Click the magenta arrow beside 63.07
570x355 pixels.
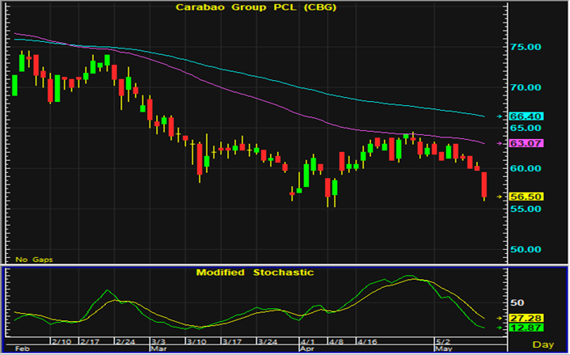(x=499, y=143)
